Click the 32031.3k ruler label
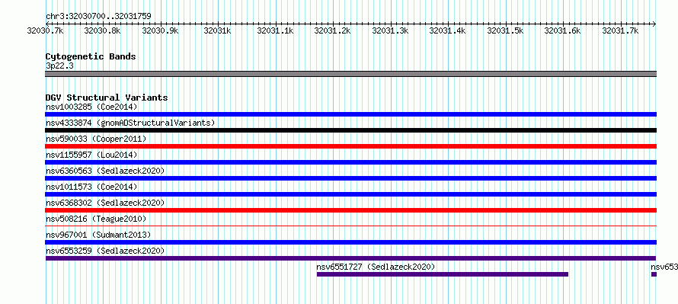 391,30
